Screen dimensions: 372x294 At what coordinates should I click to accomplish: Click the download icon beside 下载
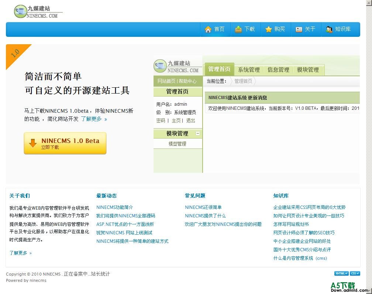238,29
